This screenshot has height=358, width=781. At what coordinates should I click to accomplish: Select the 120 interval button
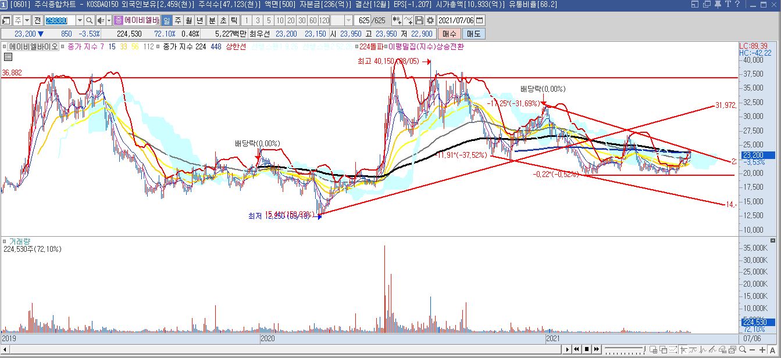(324, 20)
